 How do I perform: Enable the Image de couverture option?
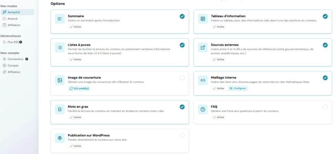tap(182, 78)
